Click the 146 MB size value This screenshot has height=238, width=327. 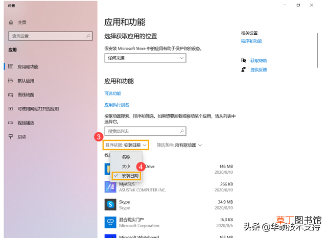[x=226, y=166]
